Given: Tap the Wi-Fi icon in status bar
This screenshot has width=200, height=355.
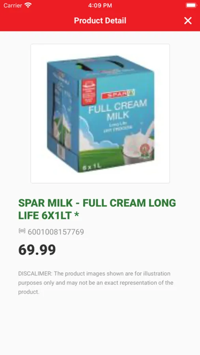Looking at the screenshot, I should pyautogui.click(x=28, y=5).
